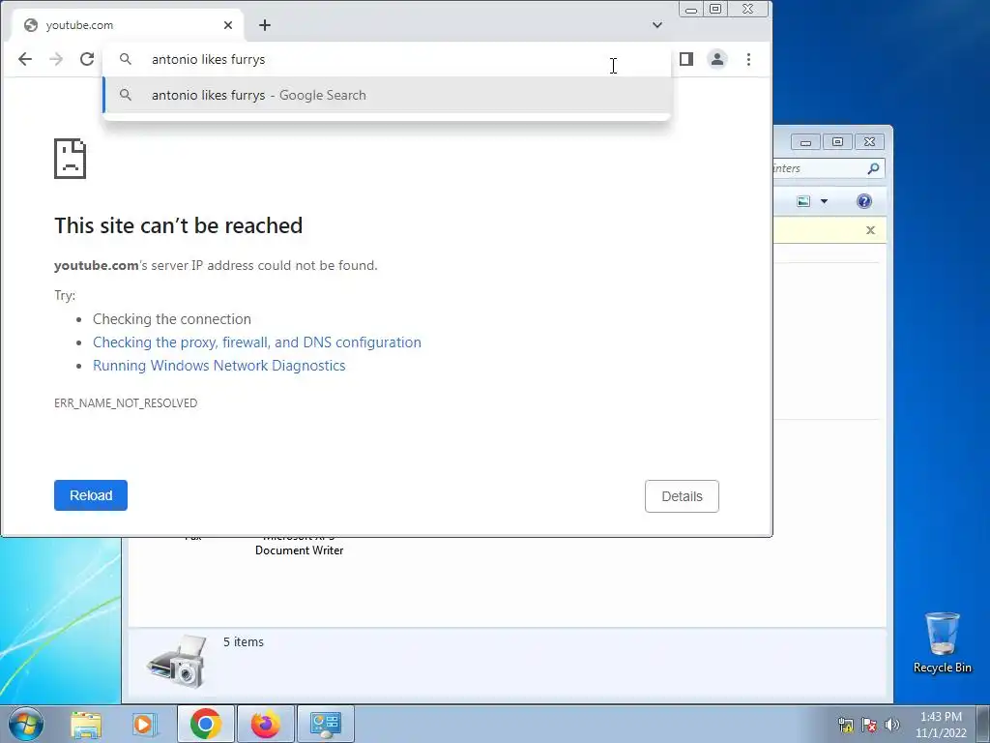
Task: Expand the tab search chevron
Action: tap(657, 25)
